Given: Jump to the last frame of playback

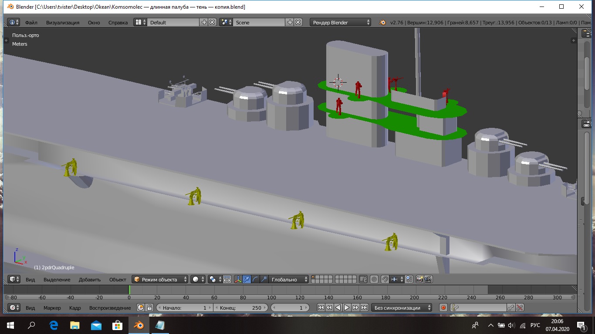Looking at the screenshot, I should tap(364, 307).
